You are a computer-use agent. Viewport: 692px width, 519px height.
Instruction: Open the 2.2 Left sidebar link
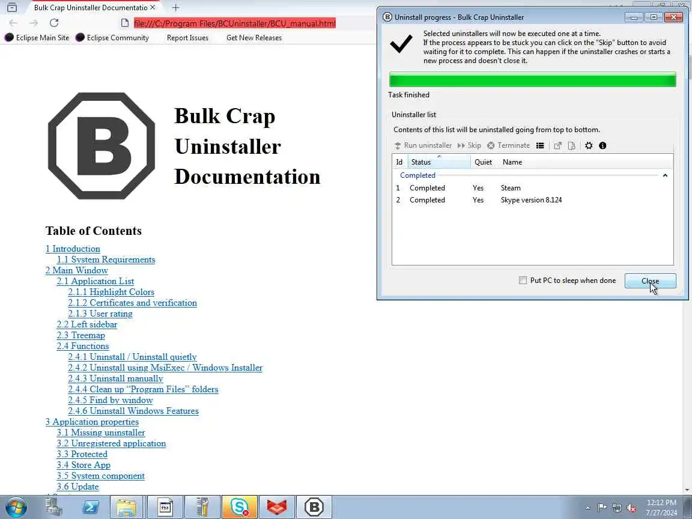[x=87, y=324]
